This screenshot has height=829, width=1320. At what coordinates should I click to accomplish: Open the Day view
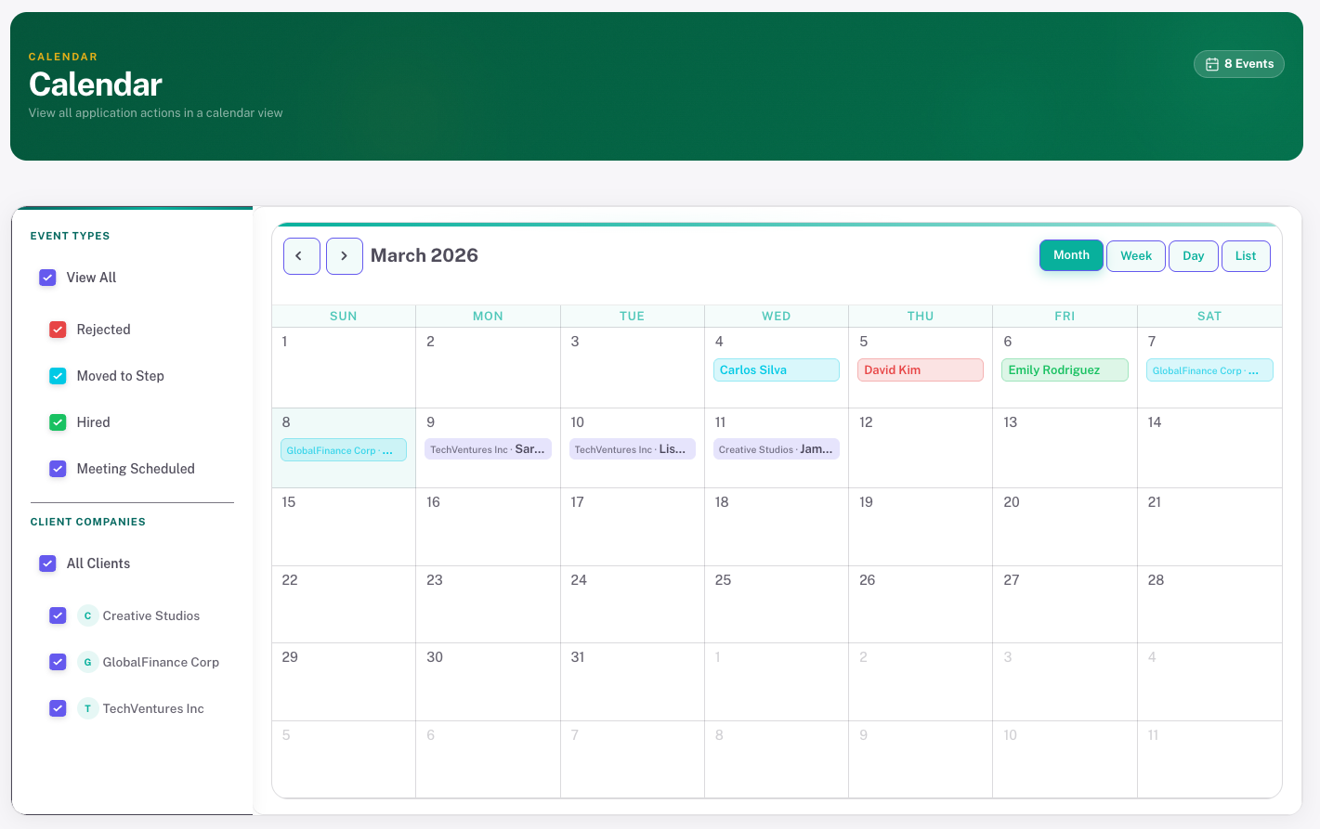[1194, 255]
